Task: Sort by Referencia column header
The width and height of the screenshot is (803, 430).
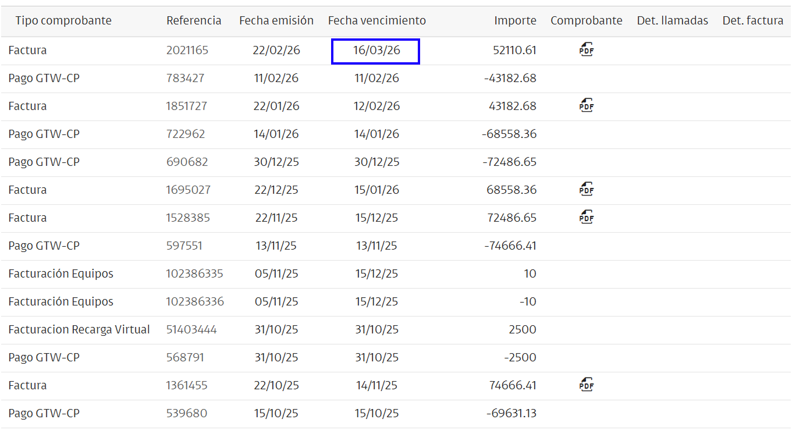Action: point(194,20)
